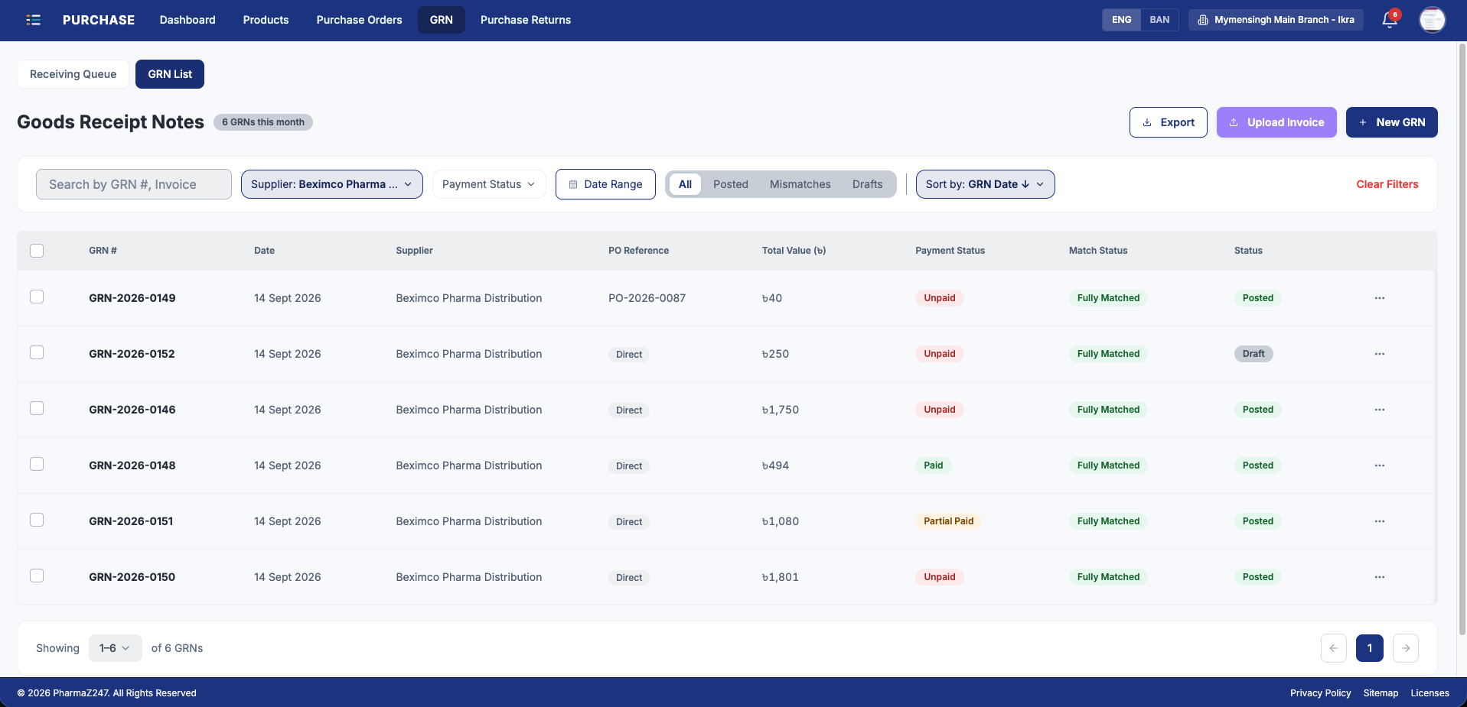The image size is (1467, 707).
Task: Open row actions for GRN-2026-0150
Action: 1379,577
